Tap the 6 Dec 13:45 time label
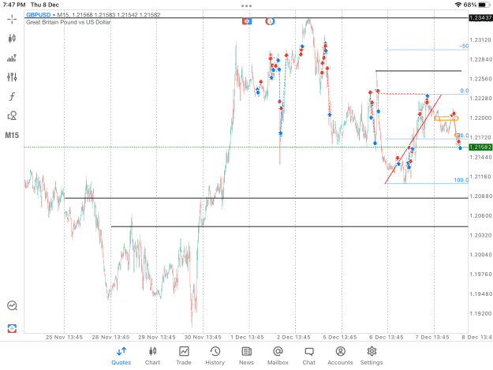This screenshot has height=370, width=493. pyautogui.click(x=386, y=337)
